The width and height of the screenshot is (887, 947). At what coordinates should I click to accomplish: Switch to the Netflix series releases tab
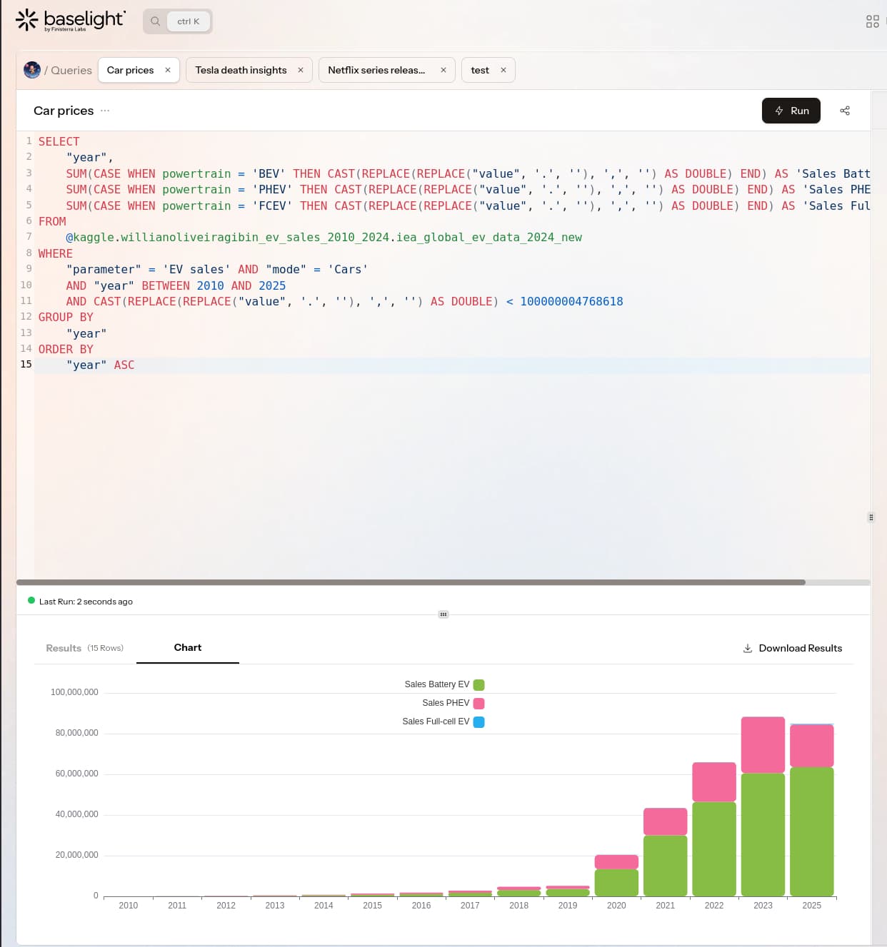pos(376,70)
